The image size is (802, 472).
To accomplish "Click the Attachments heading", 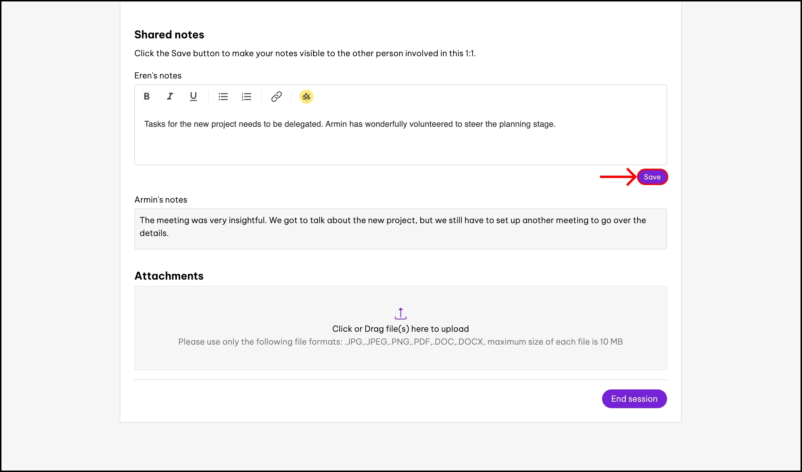I will 169,276.
